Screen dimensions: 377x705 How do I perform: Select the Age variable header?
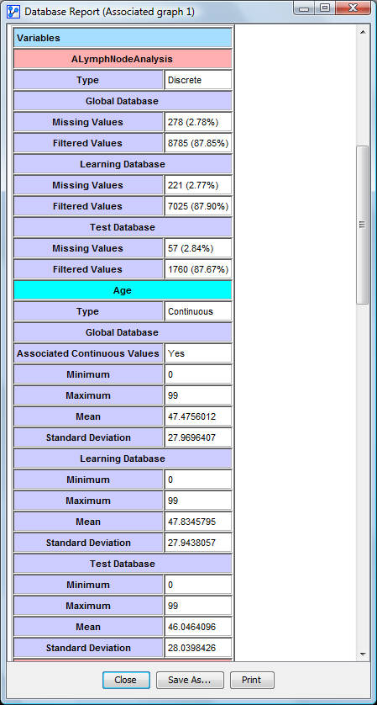[123, 290]
